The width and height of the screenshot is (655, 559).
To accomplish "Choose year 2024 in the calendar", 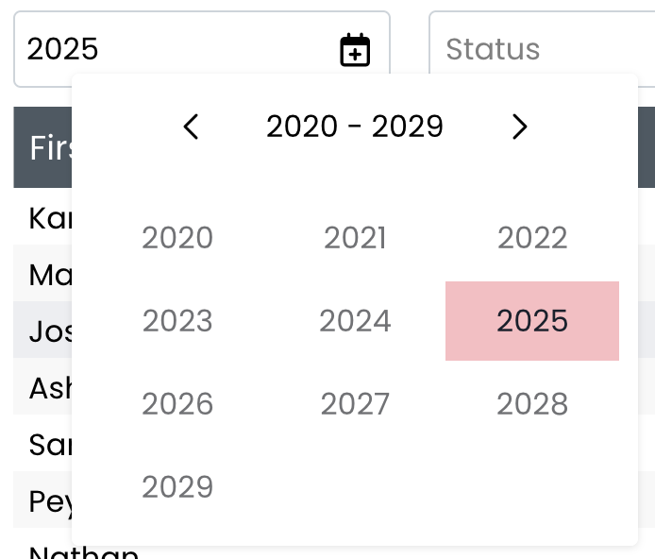I will coord(355,321).
